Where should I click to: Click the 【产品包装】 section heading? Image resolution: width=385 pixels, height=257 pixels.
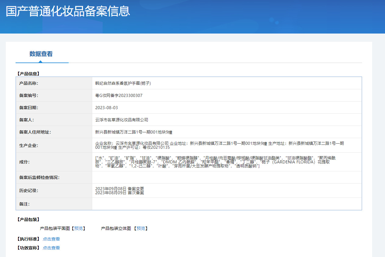(x=28, y=220)
